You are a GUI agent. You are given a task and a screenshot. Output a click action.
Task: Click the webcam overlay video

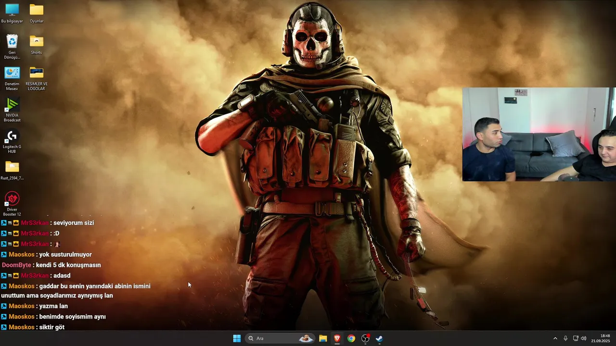[539, 134]
